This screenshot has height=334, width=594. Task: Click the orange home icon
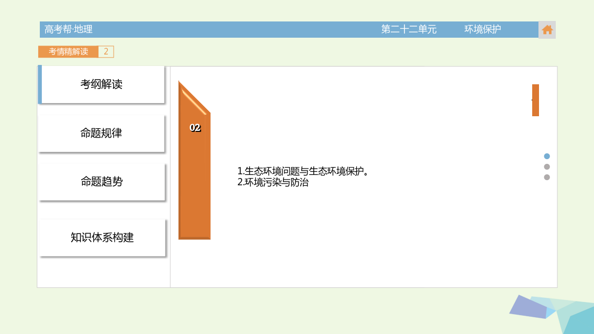547,29
